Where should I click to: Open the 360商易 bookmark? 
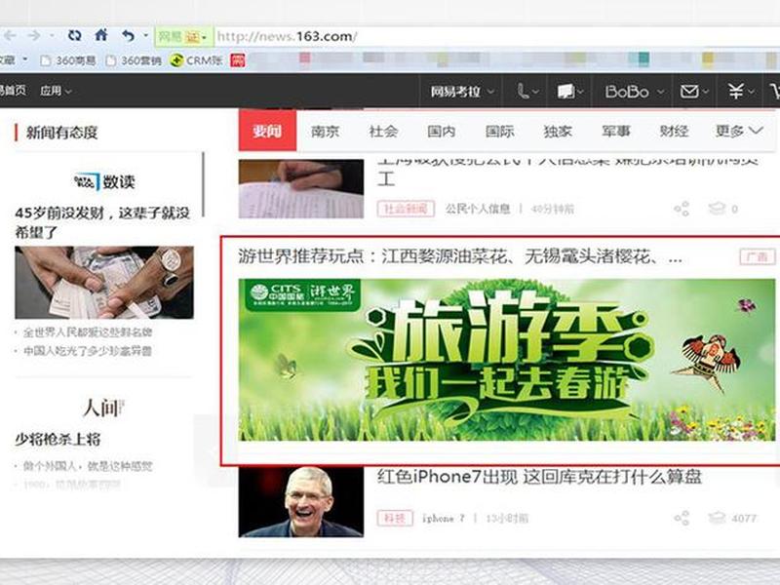point(68,60)
